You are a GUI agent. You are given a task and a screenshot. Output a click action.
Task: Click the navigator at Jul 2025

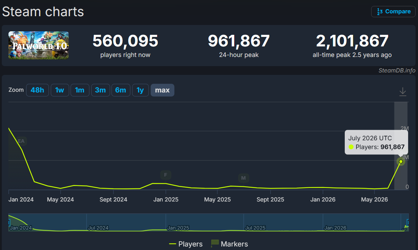pos(255,228)
